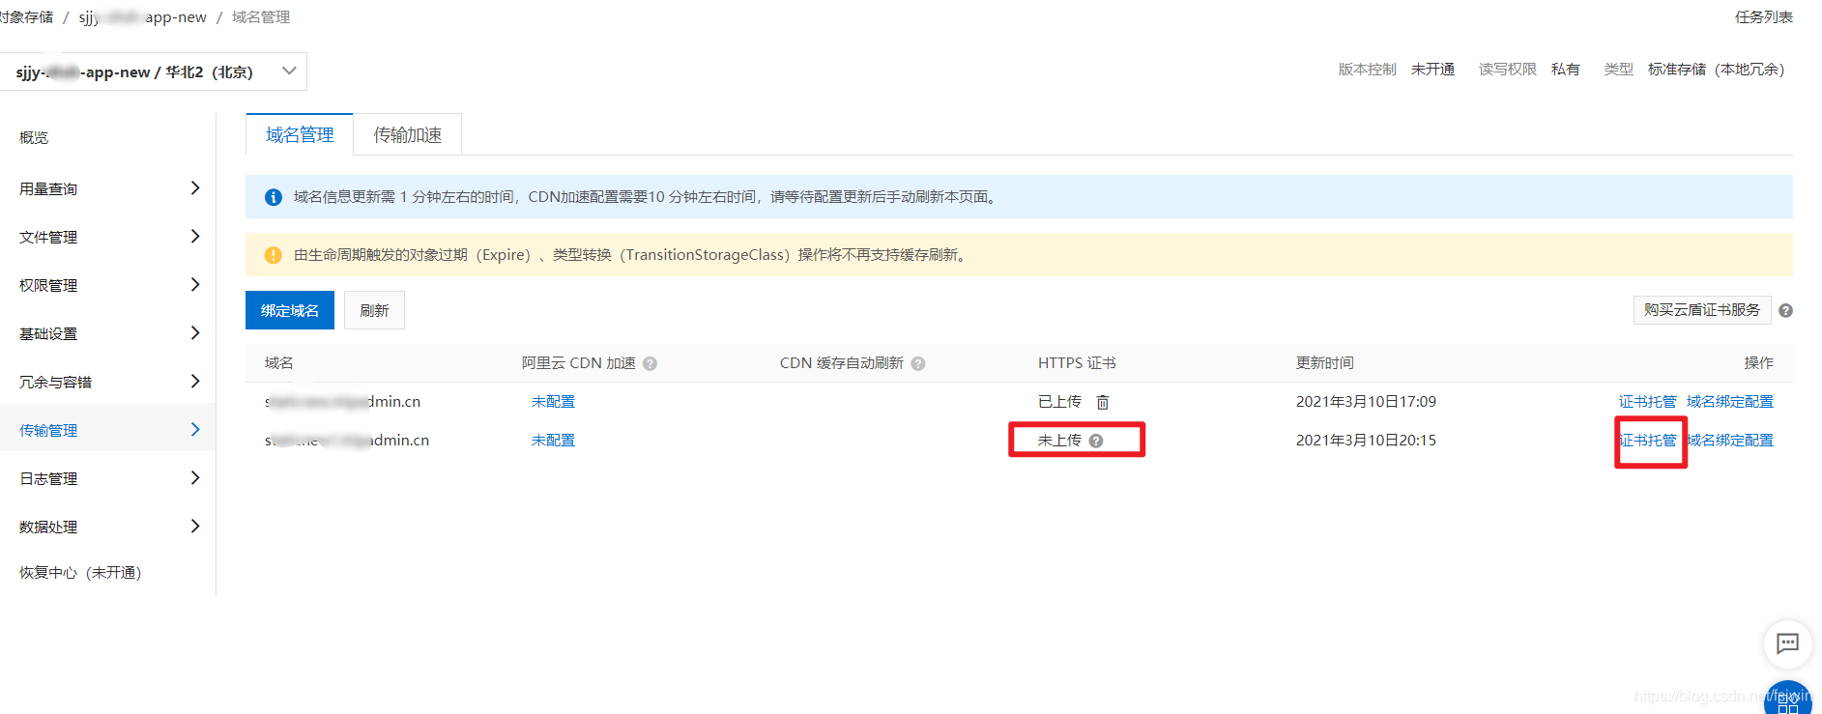Click the 未上传 certificate status
The image size is (1822, 714).
[x=1059, y=441]
